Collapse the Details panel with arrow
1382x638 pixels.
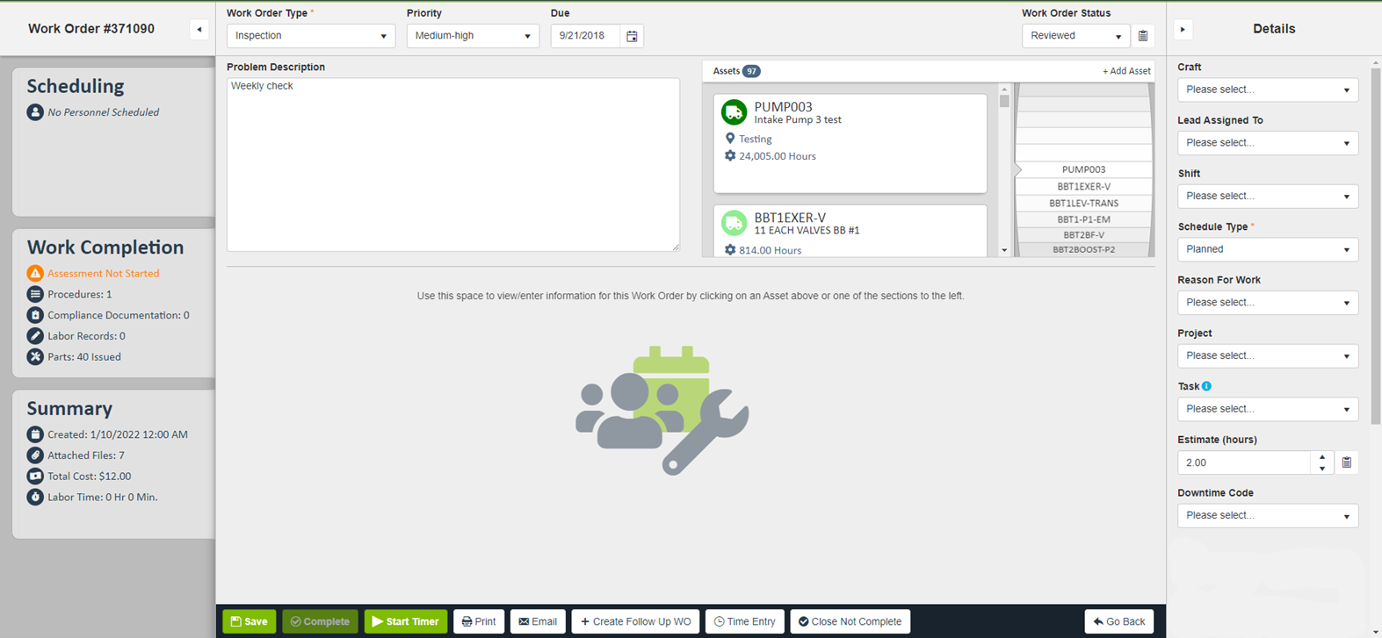pyautogui.click(x=1183, y=30)
